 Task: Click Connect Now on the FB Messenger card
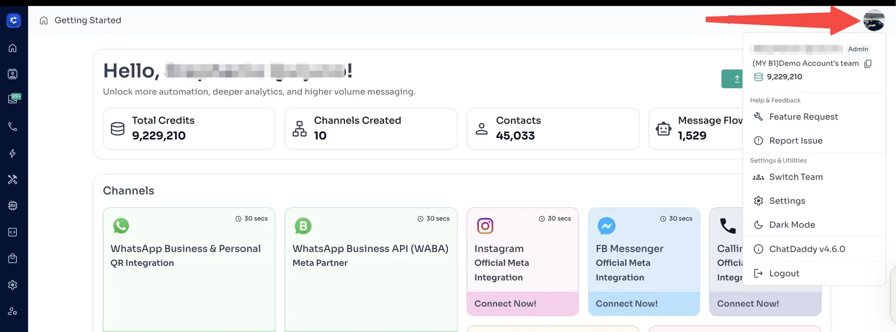[x=627, y=303]
